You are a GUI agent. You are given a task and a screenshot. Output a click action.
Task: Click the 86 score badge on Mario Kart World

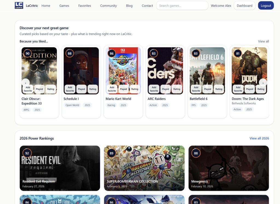[x=112, y=53]
